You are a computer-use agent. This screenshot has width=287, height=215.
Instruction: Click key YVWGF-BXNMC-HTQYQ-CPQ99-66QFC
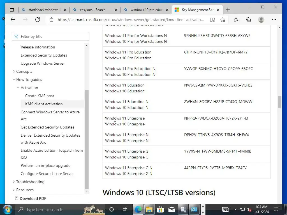click(218, 69)
